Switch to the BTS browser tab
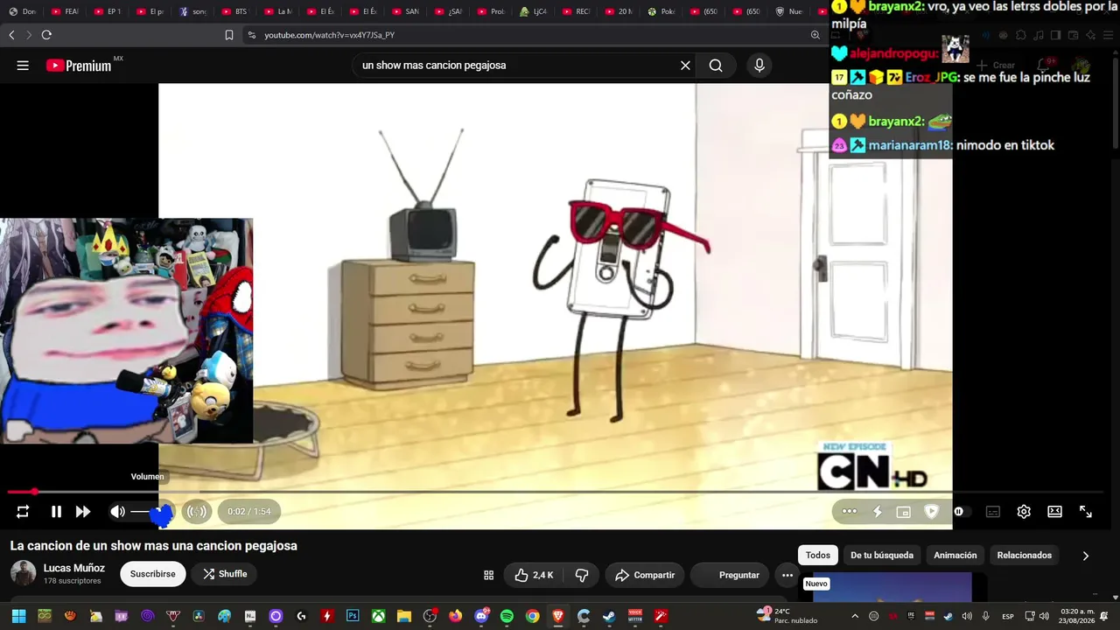1120x630 pixels. (x=234, y=11)
